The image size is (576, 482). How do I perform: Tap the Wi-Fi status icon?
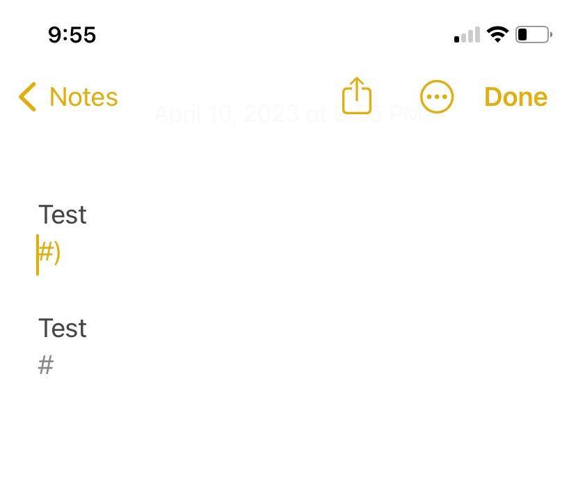497,34
